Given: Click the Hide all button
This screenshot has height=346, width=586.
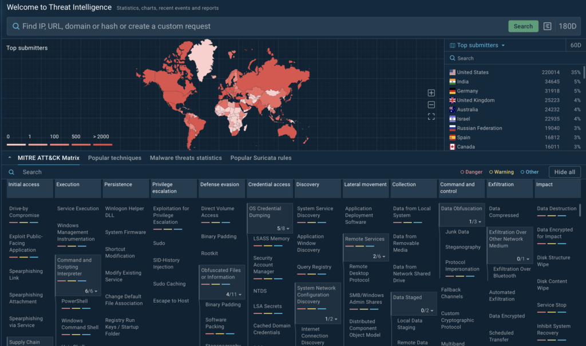Looking at the screenshot, I should [564, 172].
